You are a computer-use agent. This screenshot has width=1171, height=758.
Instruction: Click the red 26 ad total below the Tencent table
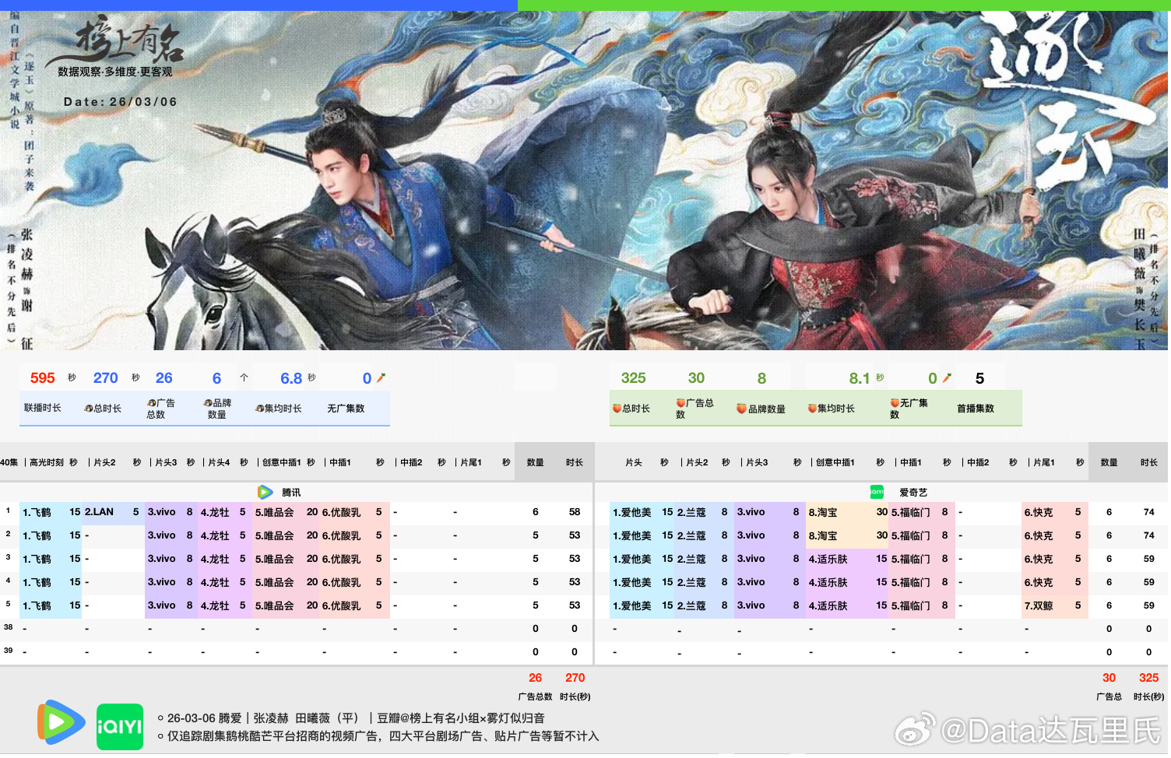click(536, 678)
